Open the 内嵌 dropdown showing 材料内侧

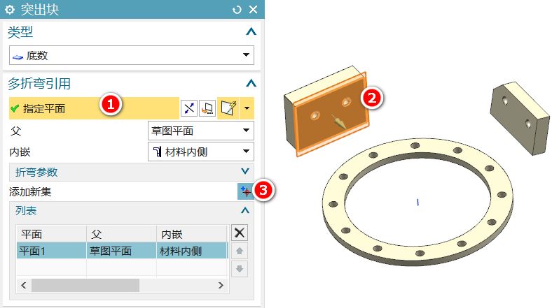(245, 152)
